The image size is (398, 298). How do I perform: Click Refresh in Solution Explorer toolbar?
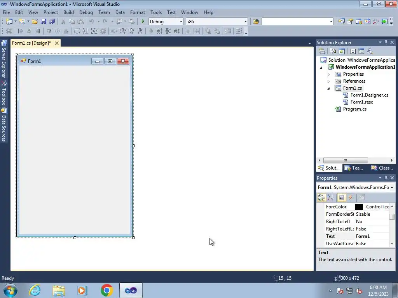click(x=342, y=52)
